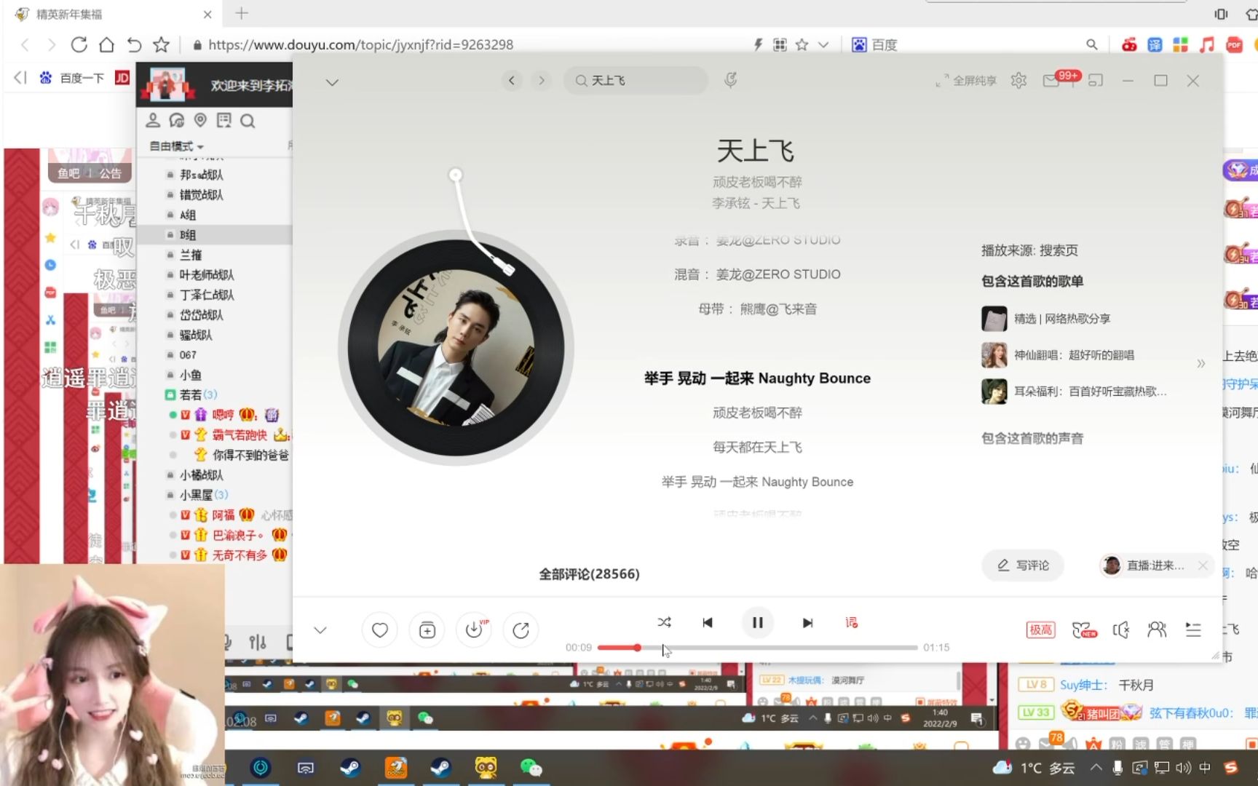Open the sound effects icon marked NEW
The height and width of the screenshot is (786, 1258).
(x=1084, y=630)
